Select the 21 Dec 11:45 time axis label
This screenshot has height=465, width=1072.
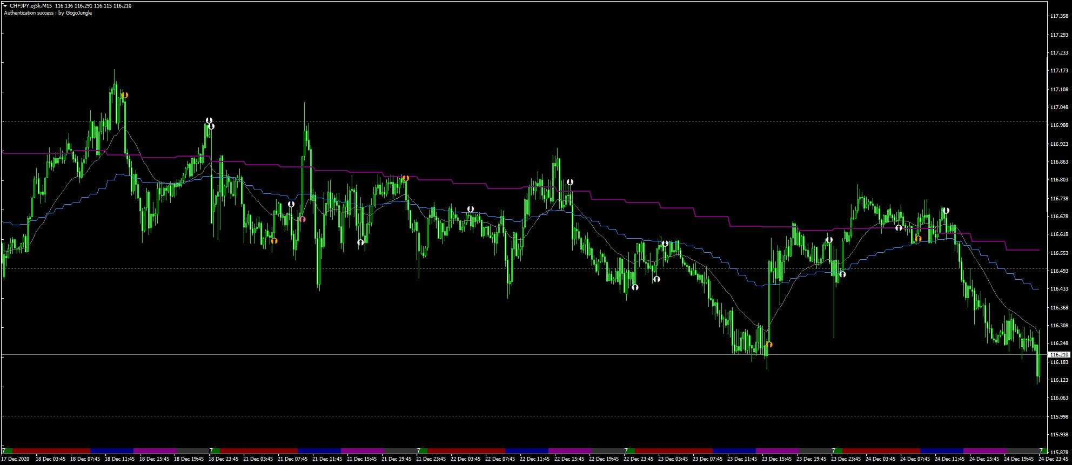[x=327, y=459]
